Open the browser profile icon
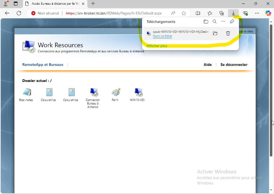 6,4
